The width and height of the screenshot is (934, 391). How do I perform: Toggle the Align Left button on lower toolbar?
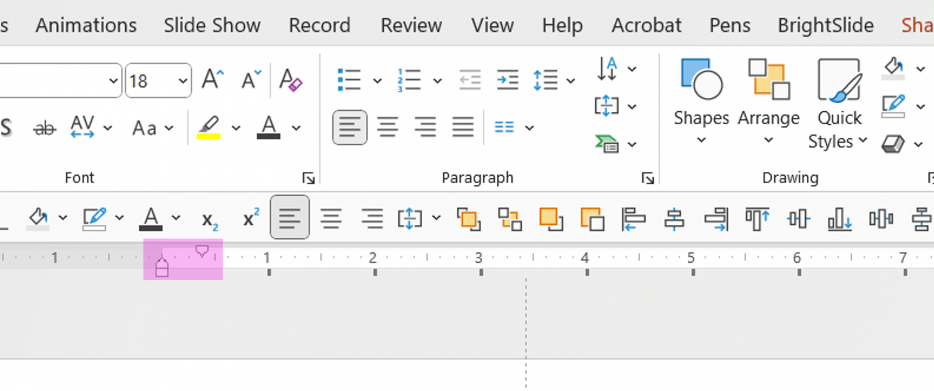point(289,217)
